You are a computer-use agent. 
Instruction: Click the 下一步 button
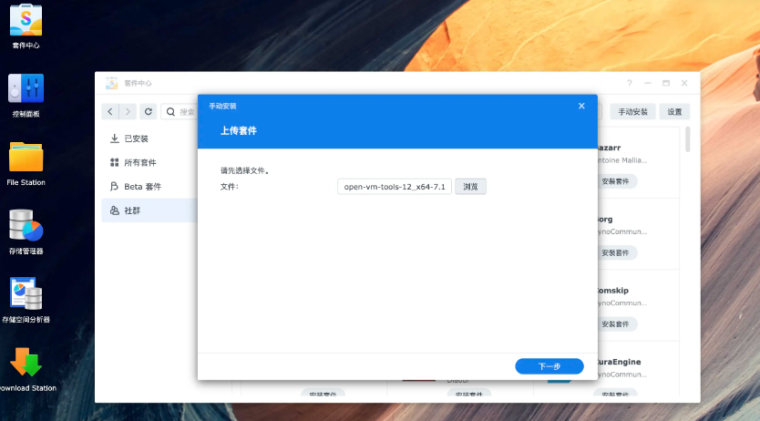(x=549, y=366)
